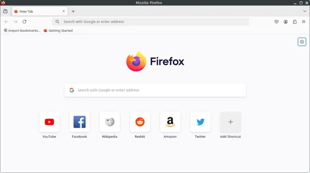Open the Firefox View pinned tab icon
The width and height of the screenshot is (310, 173).
click(x=5, y=11)
